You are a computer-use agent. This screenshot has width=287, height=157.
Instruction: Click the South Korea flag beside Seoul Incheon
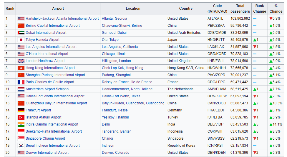tap(21, 146)
